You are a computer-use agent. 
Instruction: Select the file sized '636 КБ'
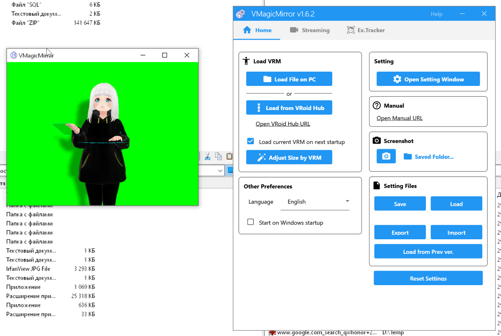(x=87, y=305)
